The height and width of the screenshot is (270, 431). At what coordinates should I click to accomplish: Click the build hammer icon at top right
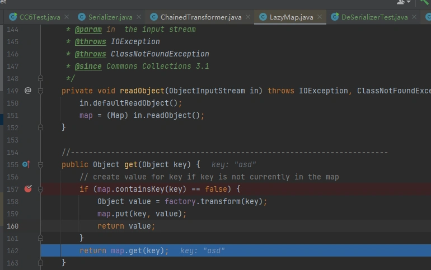click(x=425, y=2)
